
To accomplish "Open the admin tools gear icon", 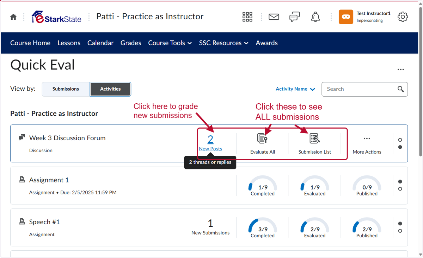I will click(x=403, y=17).
